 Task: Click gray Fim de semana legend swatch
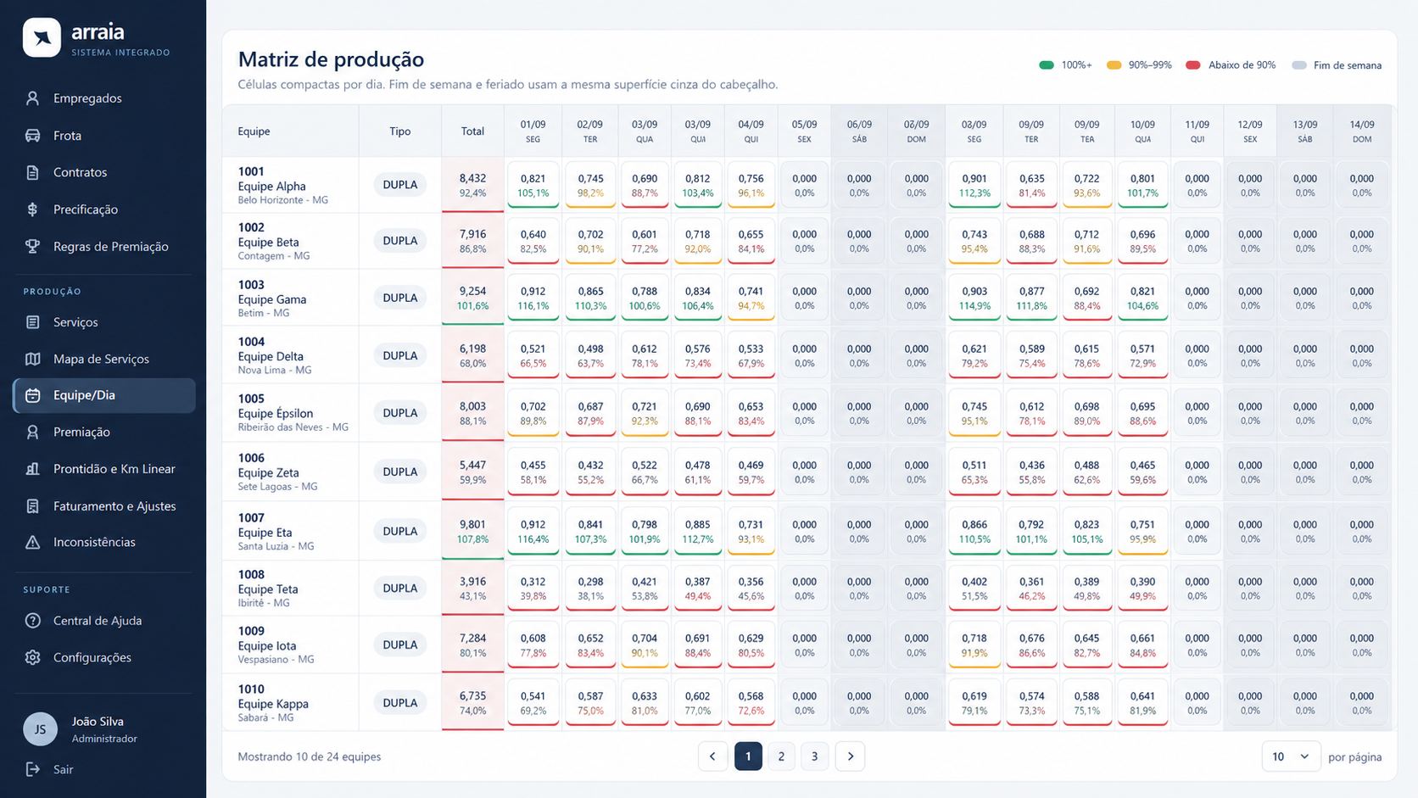pos(1298,65)
